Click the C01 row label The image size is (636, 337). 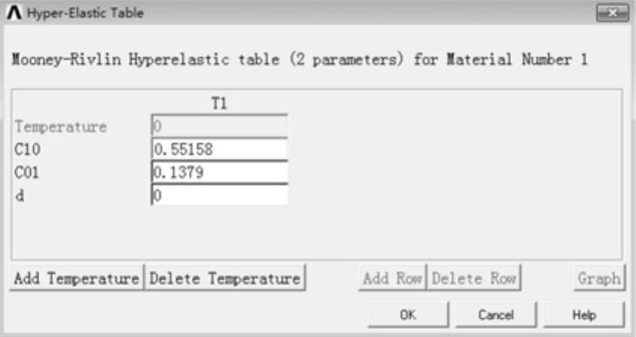coord(28,172)
